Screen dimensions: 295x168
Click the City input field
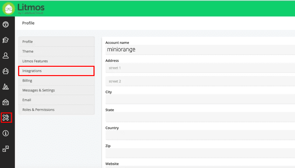tap(200, 99)
